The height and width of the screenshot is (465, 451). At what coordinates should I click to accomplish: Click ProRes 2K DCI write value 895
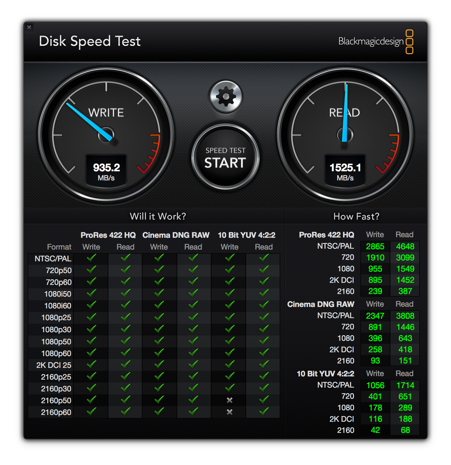375,280
